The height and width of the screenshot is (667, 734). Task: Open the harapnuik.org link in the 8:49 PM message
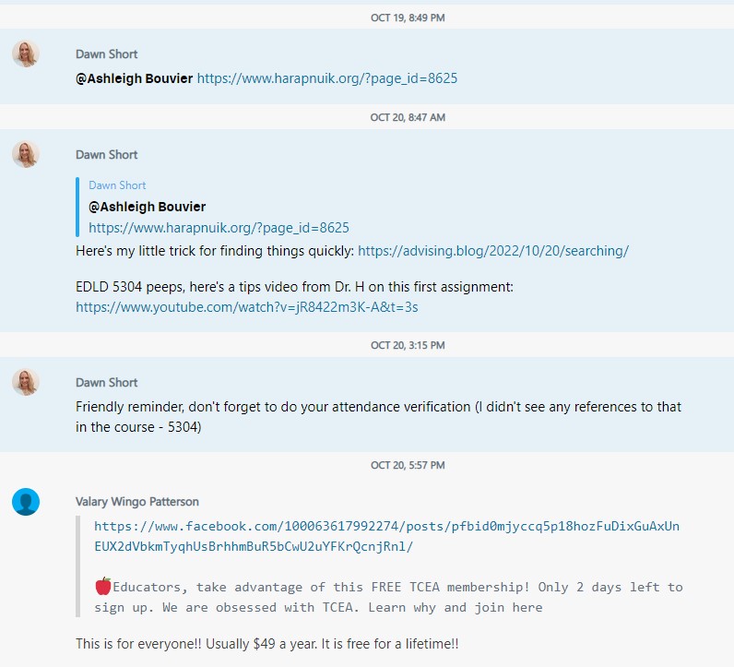pyautogui.click(x=326, y=78)
